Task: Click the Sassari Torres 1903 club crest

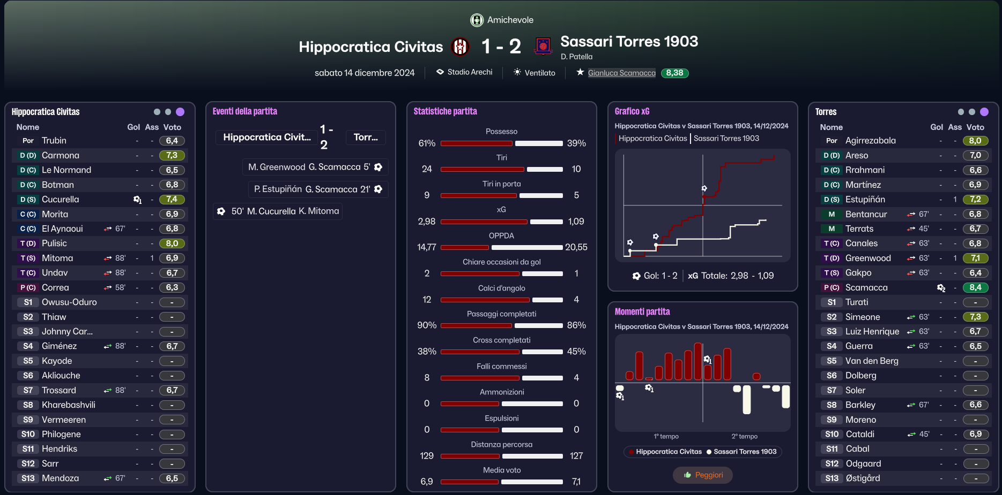Action: tap(543, 47)
